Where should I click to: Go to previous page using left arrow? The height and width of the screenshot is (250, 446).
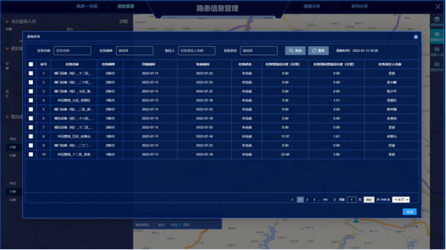click(293, 200)
